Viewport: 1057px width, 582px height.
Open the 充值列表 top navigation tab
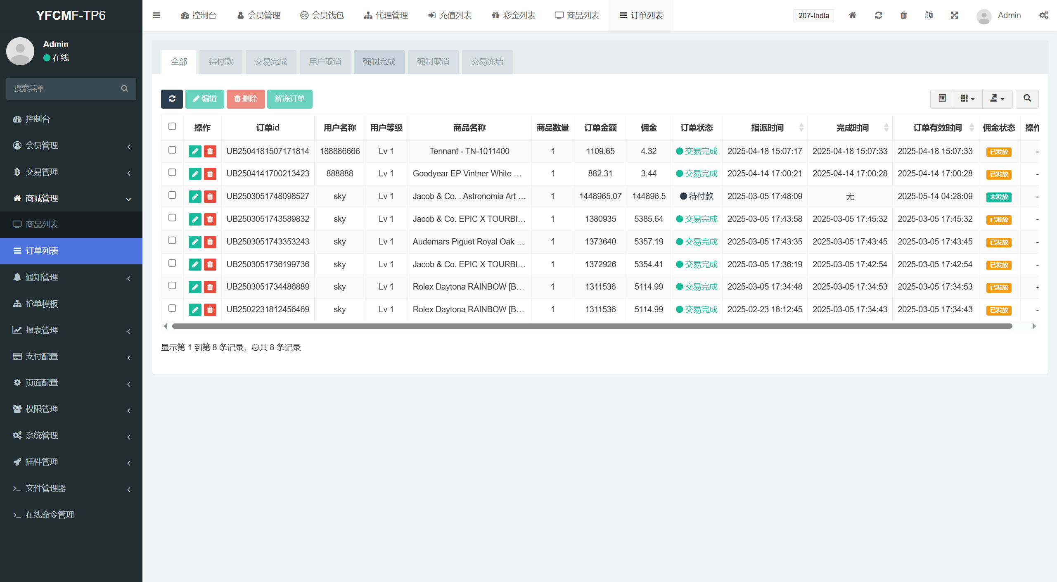point(450,15)
